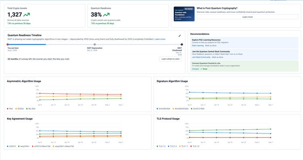The image size is (303, 160).
Task: Toggle the SHA384-ECDSA legend entry
Action: tap(181, 109)
